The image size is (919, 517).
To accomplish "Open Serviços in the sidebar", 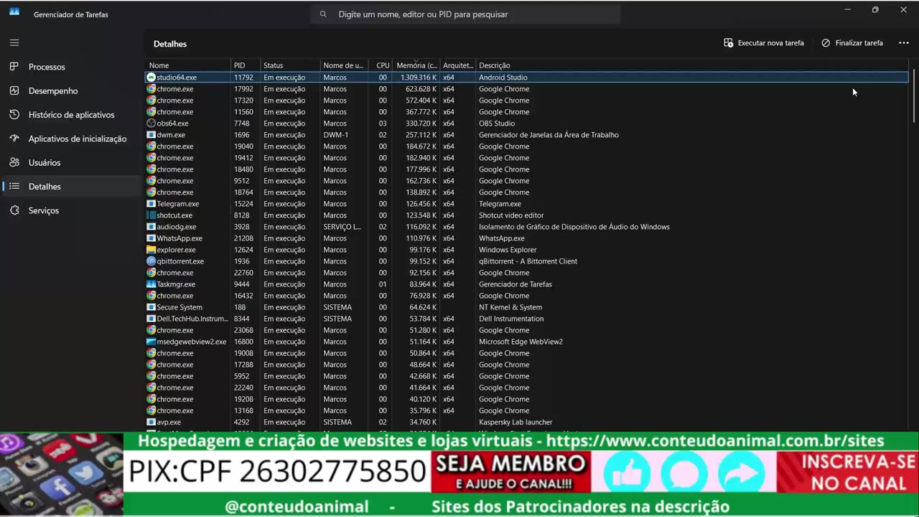I will (44, 210).
